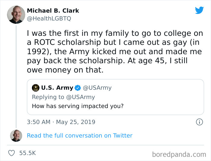Image resolution: width=211 pixels, height=161 pixels.
Task: Click the gray "Replying to" label
Action: click(x=48, y=97)
